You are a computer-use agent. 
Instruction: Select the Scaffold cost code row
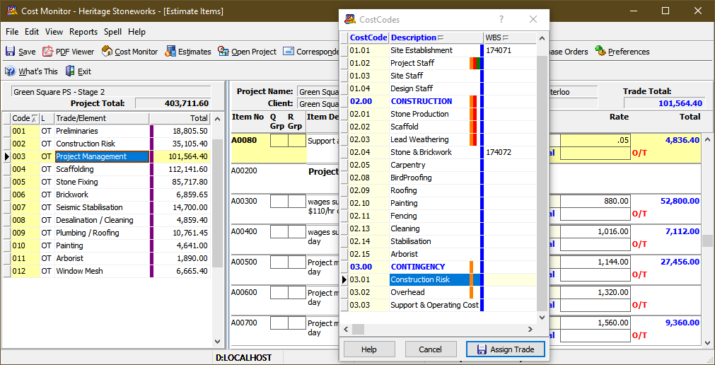pos(438,127)
